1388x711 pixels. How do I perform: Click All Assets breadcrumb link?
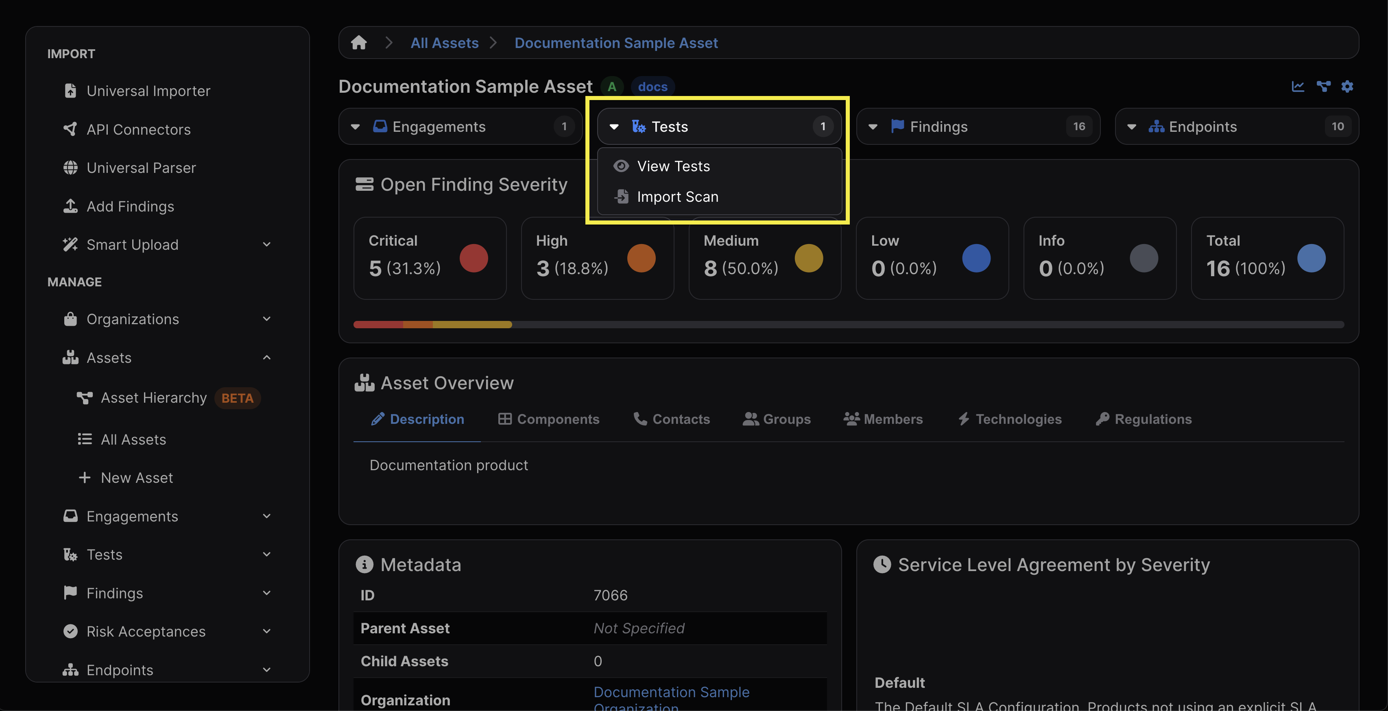(444, 43)
